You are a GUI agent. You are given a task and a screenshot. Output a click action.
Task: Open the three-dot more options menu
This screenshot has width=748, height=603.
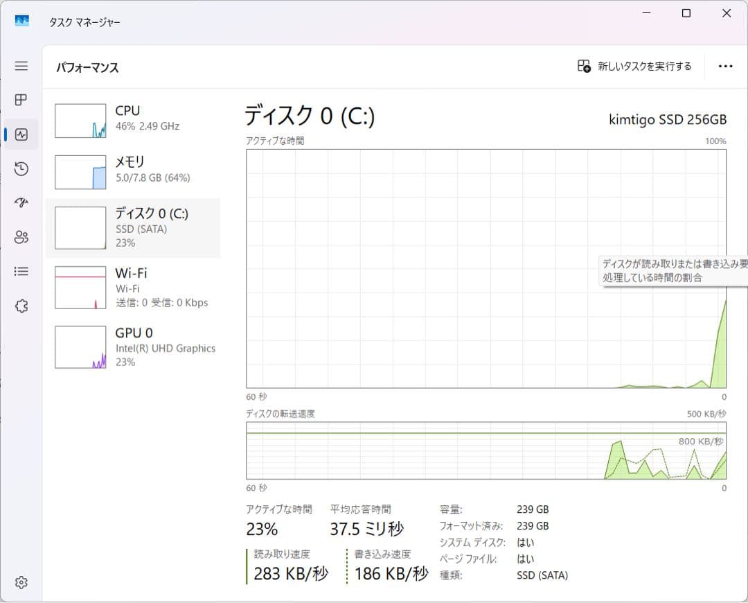click(725, 66)
